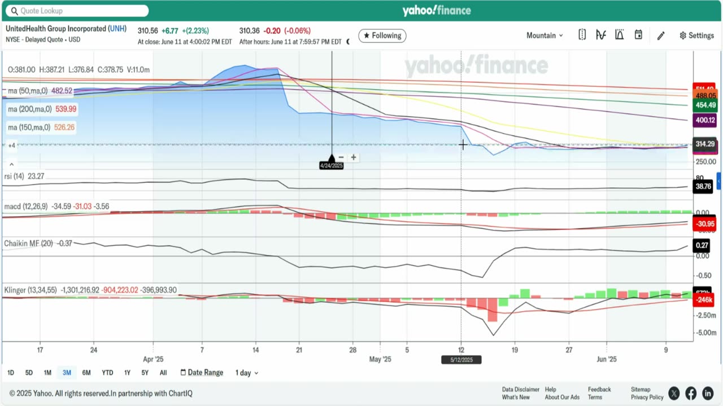Open the Terms link
The height and width of the screenshot is (406, 723).
595,397
